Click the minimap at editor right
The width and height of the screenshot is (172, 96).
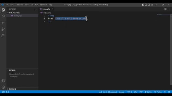tap(163, 15)
